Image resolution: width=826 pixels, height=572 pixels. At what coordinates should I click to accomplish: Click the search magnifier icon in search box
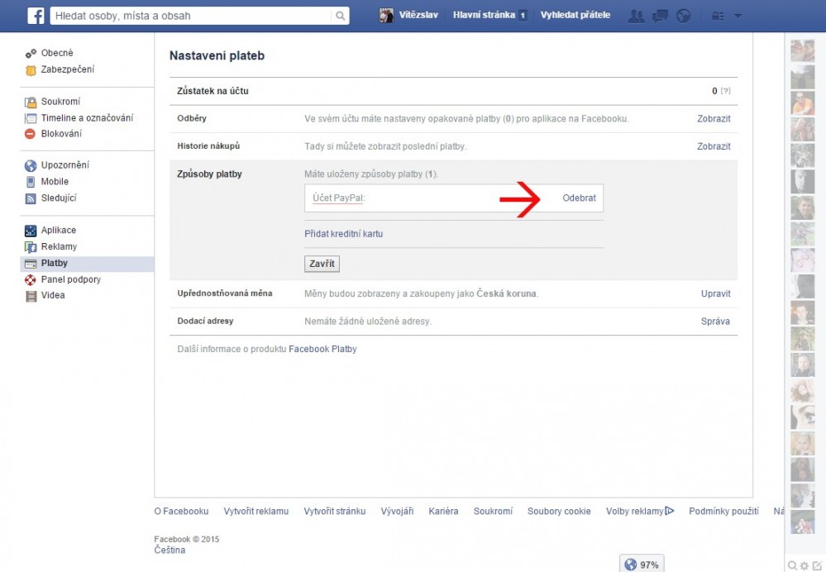340,16
